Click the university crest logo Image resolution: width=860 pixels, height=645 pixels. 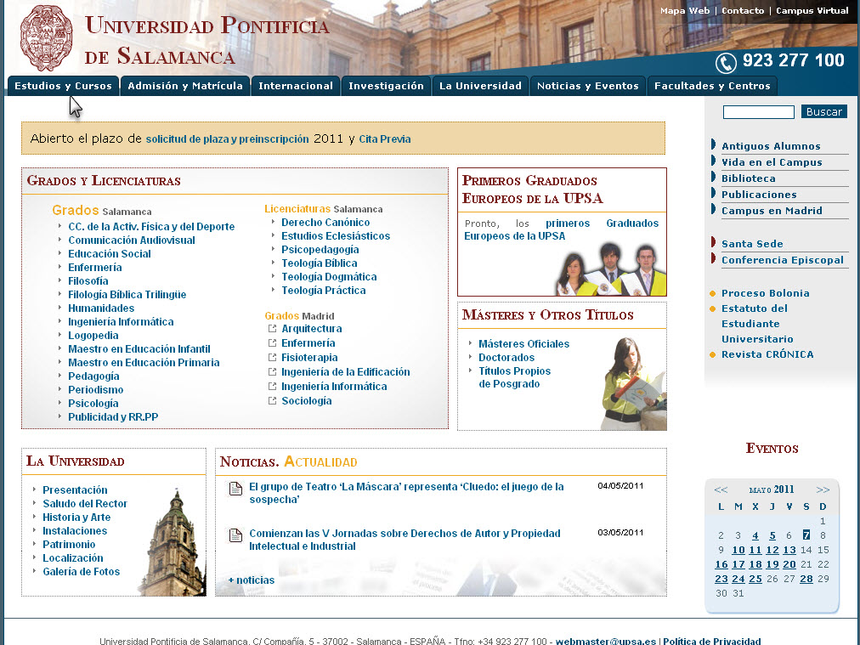point(46,38)
